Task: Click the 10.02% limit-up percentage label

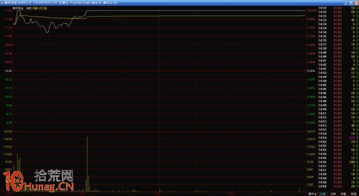Action: [x=312, y=10]
